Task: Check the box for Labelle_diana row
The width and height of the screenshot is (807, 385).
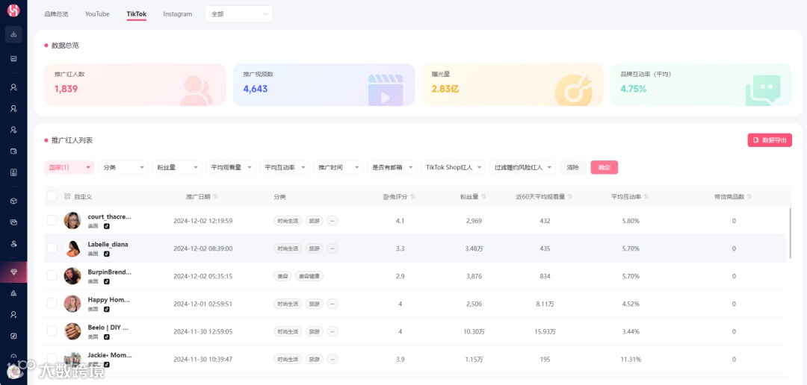Action: tap(52, 248)
